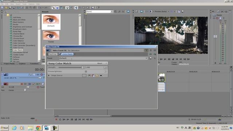Toggle the Enable Snapping toolbar icon
233x131 pixels.
tap(54, 7)
